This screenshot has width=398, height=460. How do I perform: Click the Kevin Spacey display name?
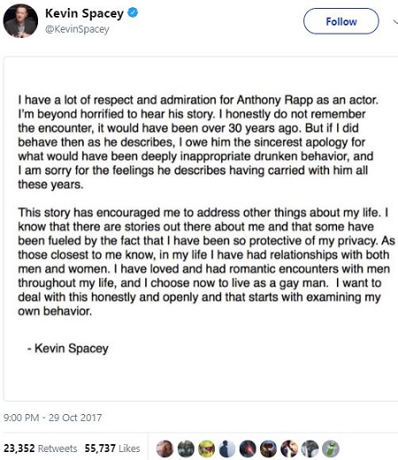(84, 13)
